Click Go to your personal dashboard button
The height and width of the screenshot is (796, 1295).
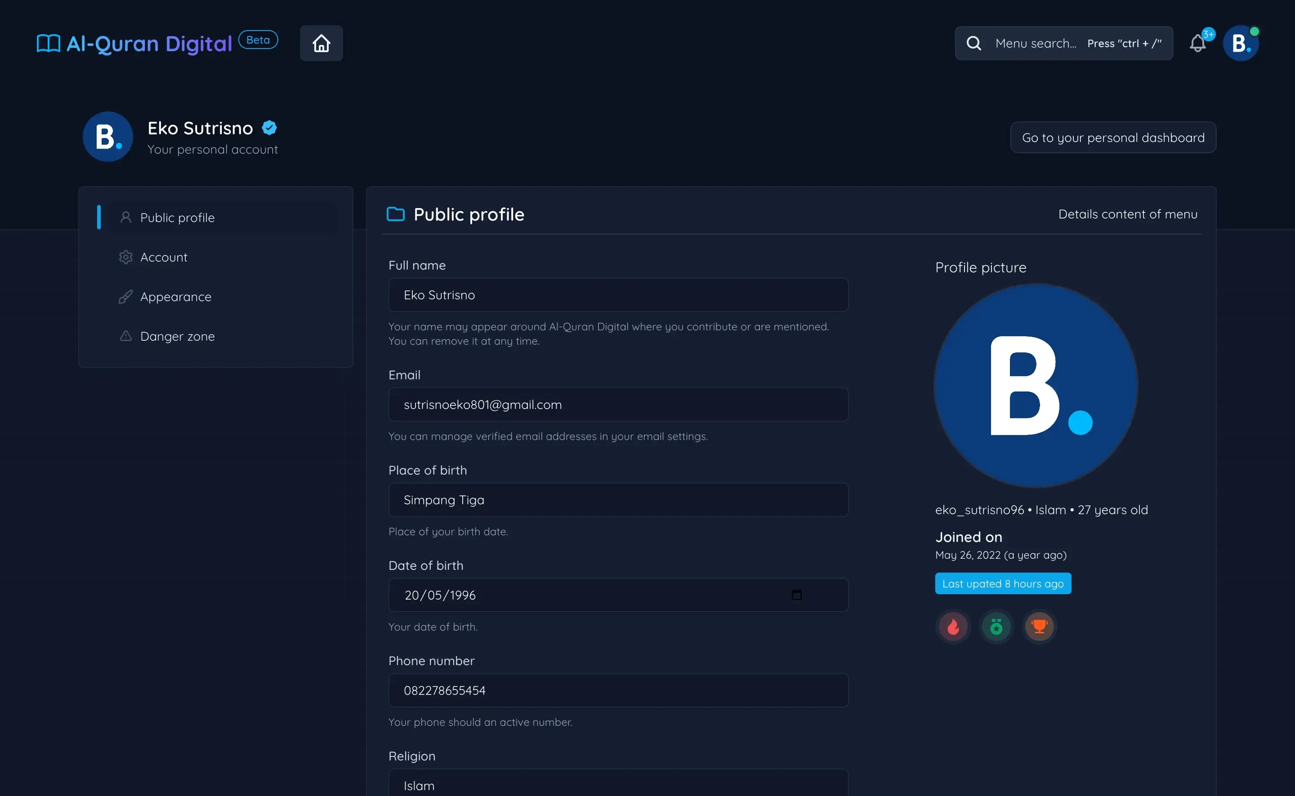click(1113, 137)
